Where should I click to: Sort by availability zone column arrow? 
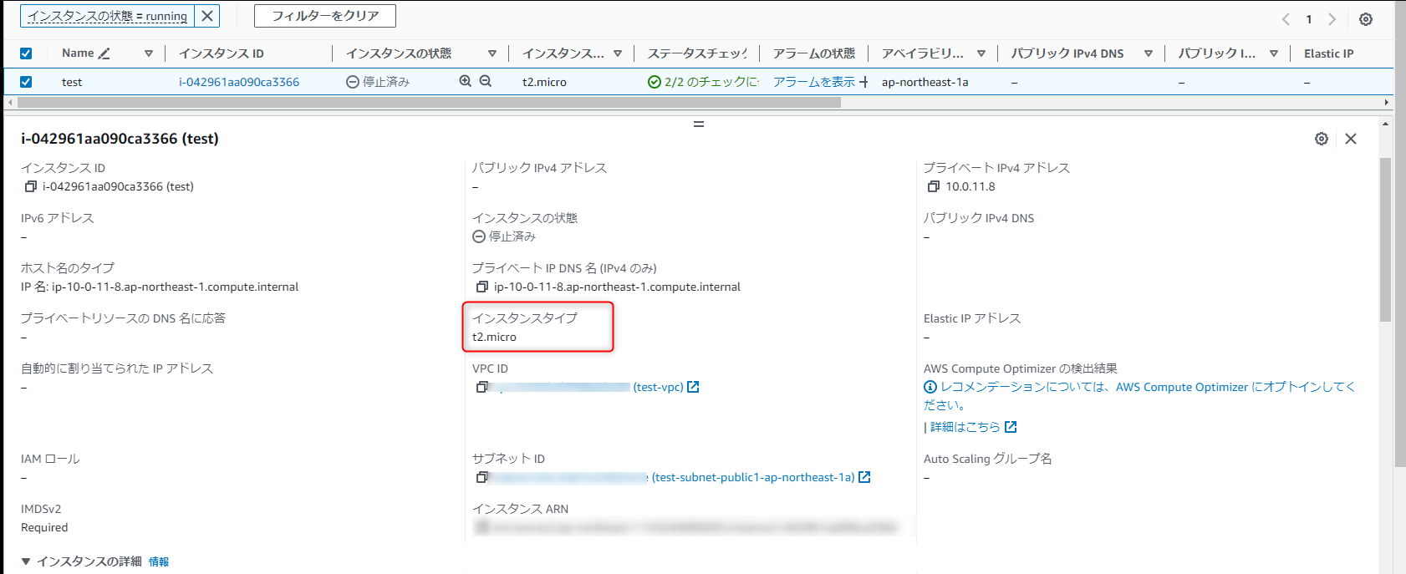[x=981, y=53]
